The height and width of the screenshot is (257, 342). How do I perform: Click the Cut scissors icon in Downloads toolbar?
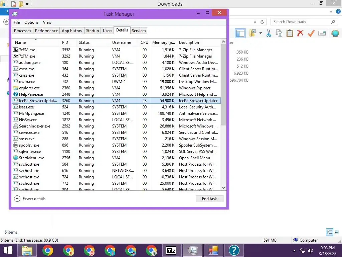tap(269, 33)
